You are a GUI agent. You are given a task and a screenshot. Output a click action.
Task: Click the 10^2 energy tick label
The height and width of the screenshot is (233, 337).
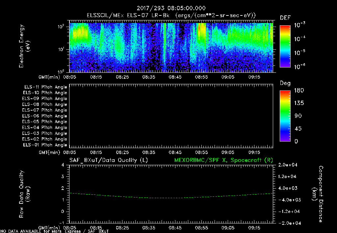[x=61, y=27]
